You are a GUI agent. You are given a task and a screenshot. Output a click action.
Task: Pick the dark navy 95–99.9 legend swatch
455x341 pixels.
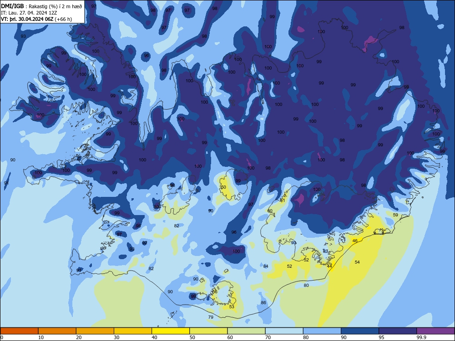(398, 331)
